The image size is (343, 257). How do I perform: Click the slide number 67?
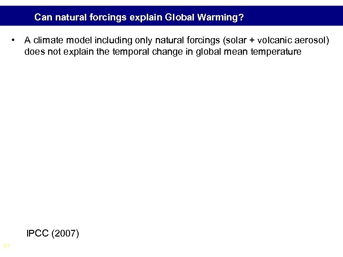point(7,246)
